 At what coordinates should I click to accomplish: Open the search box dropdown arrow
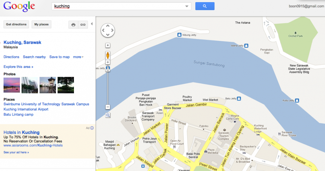click(187, 6)
